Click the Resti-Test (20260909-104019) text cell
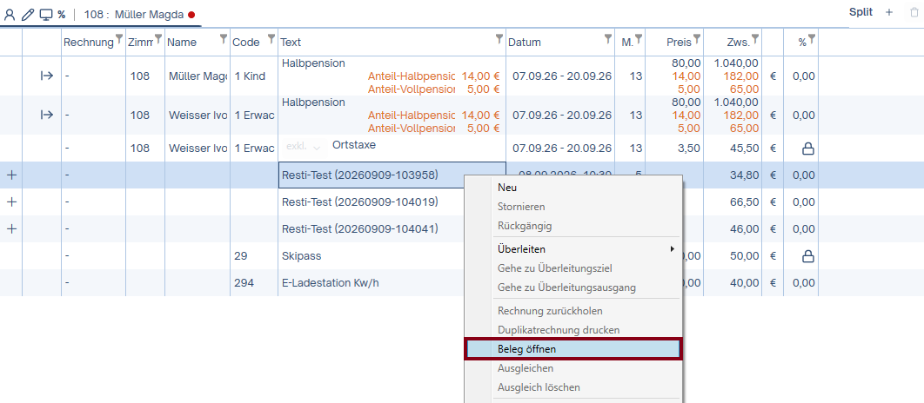 tap(360, 202)
